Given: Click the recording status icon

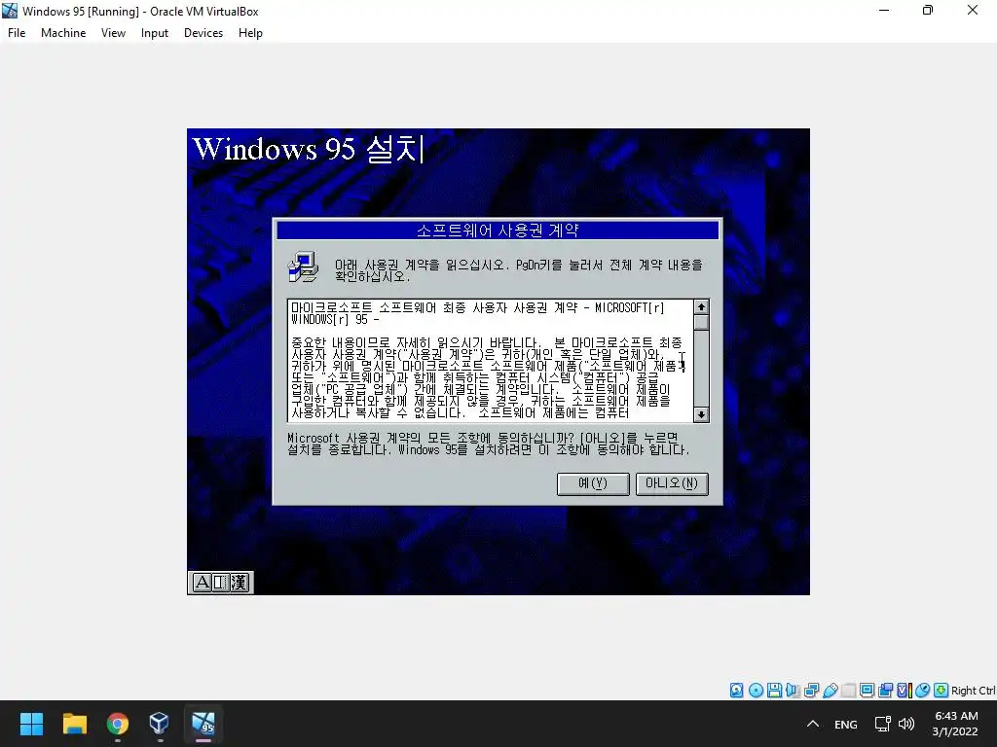Looking at the screenshot, I should 885,691.
